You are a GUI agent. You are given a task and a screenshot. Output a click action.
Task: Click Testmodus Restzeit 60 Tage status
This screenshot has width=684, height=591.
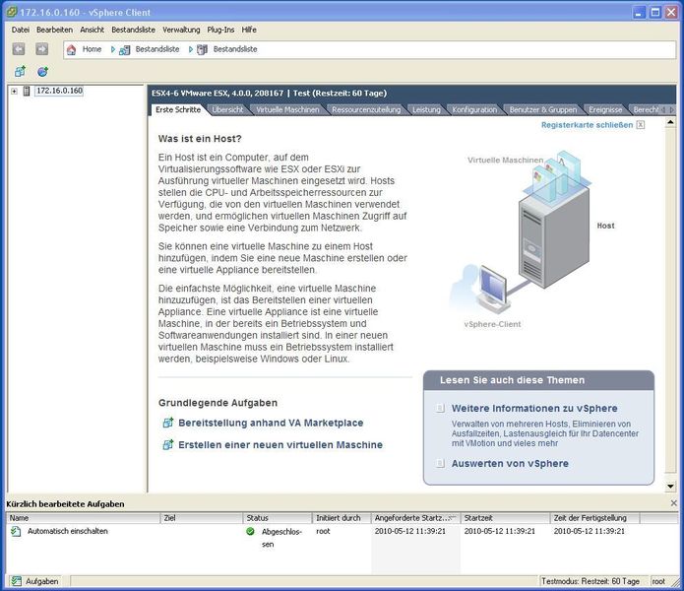[591, 581]
